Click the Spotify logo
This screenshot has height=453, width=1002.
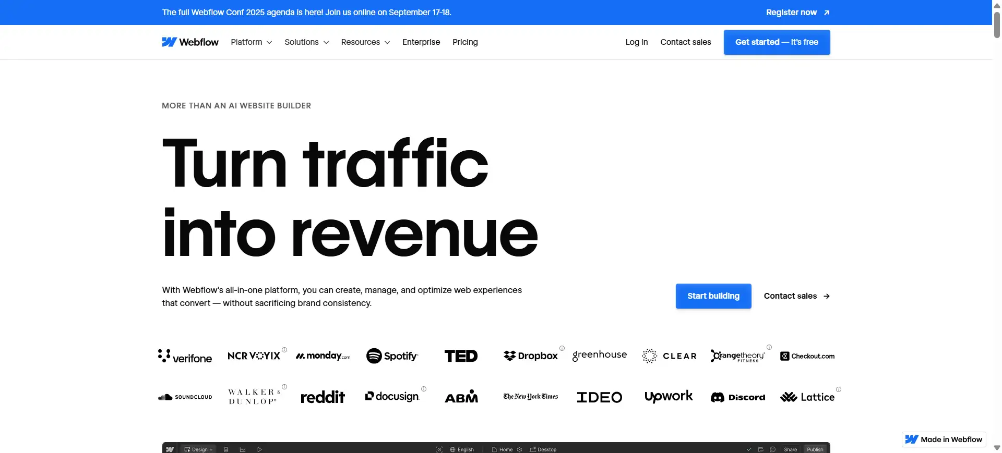click(x=392, y=356)
